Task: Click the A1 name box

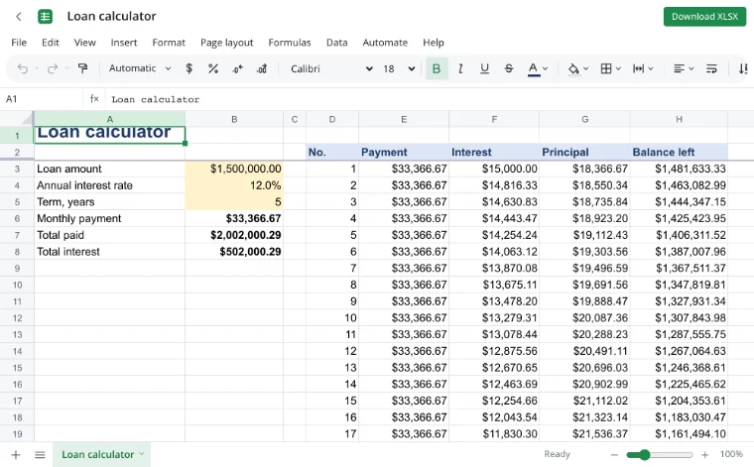Action: click(42, 99)
